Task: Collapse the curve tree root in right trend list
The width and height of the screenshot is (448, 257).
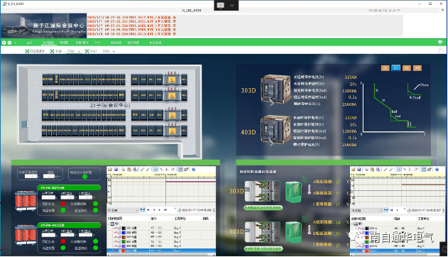Action: pos(353,224)
